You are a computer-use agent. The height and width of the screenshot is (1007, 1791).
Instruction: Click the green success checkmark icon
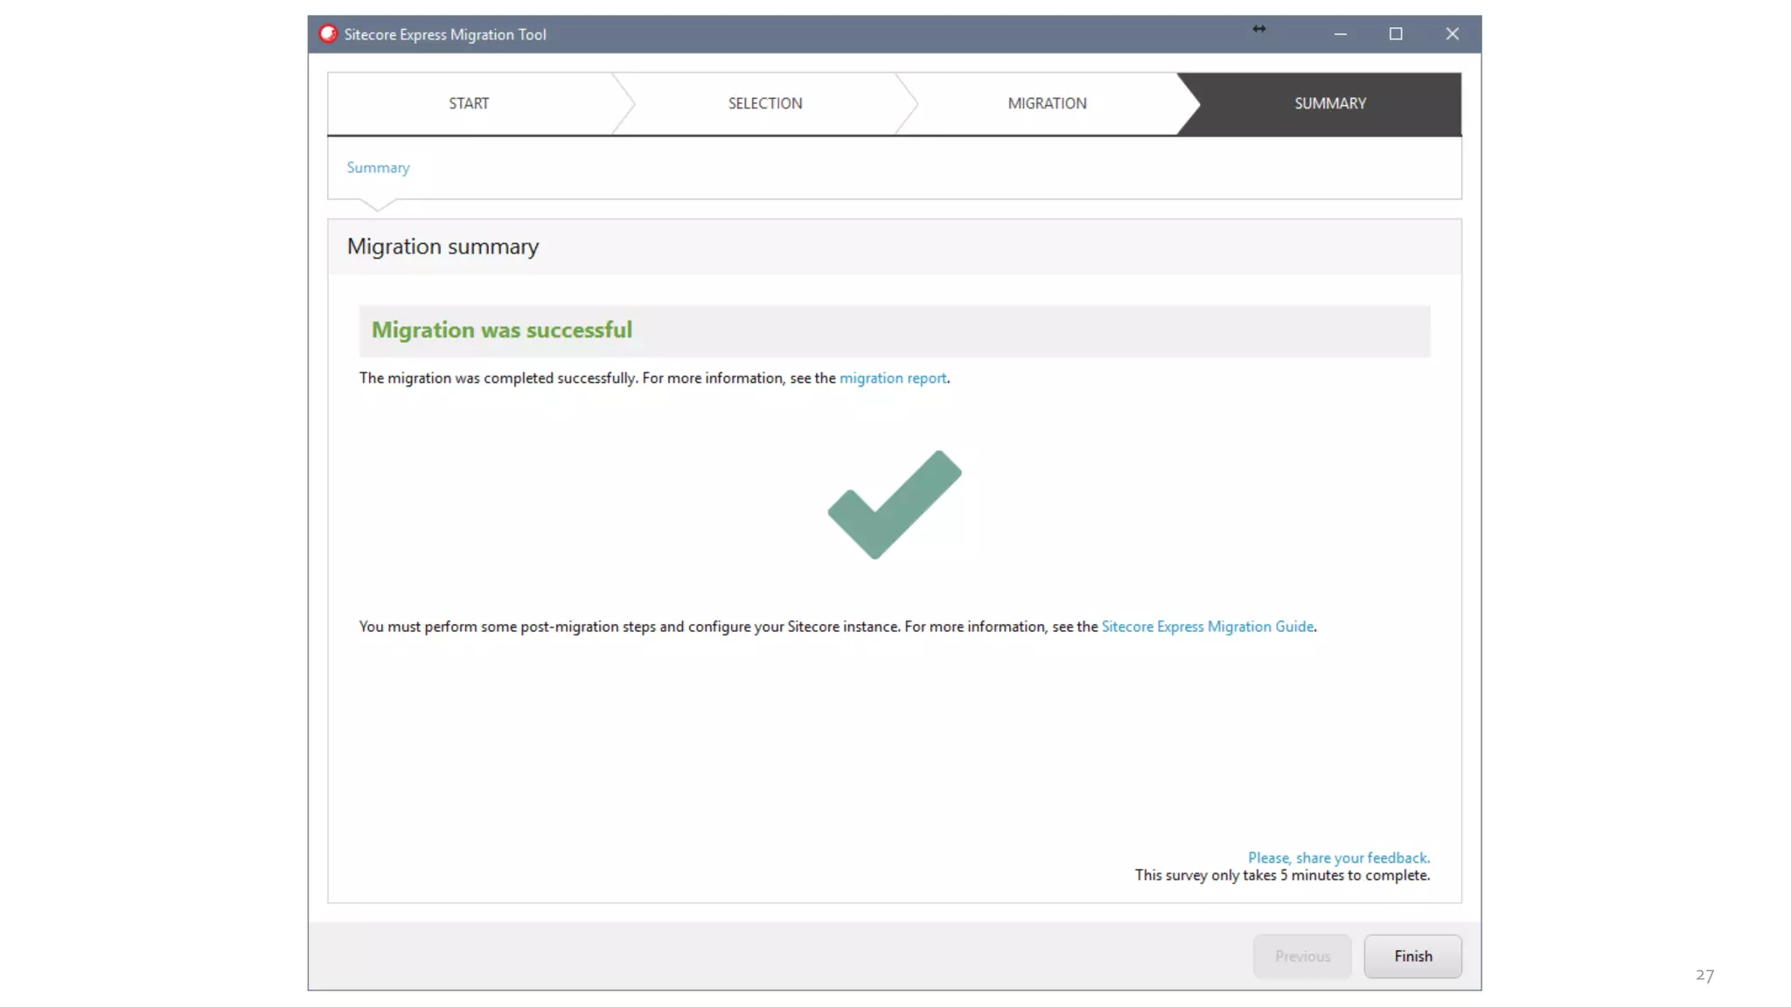[x=894, y=504]
